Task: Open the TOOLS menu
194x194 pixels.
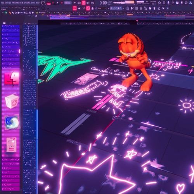Action: tap(33, 3)
